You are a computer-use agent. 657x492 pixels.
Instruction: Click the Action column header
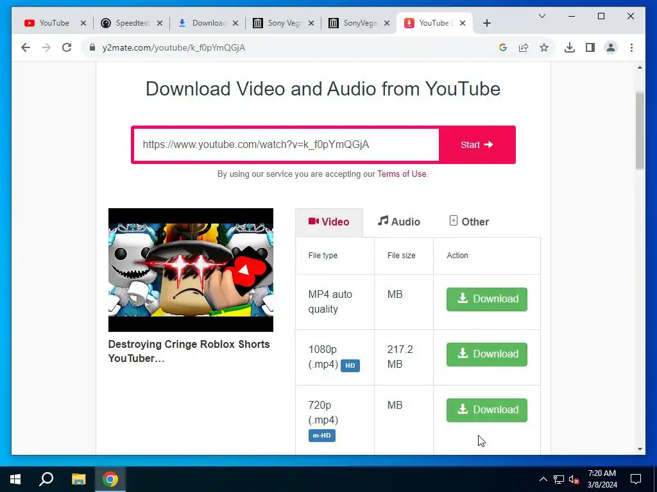coord(457,255)
